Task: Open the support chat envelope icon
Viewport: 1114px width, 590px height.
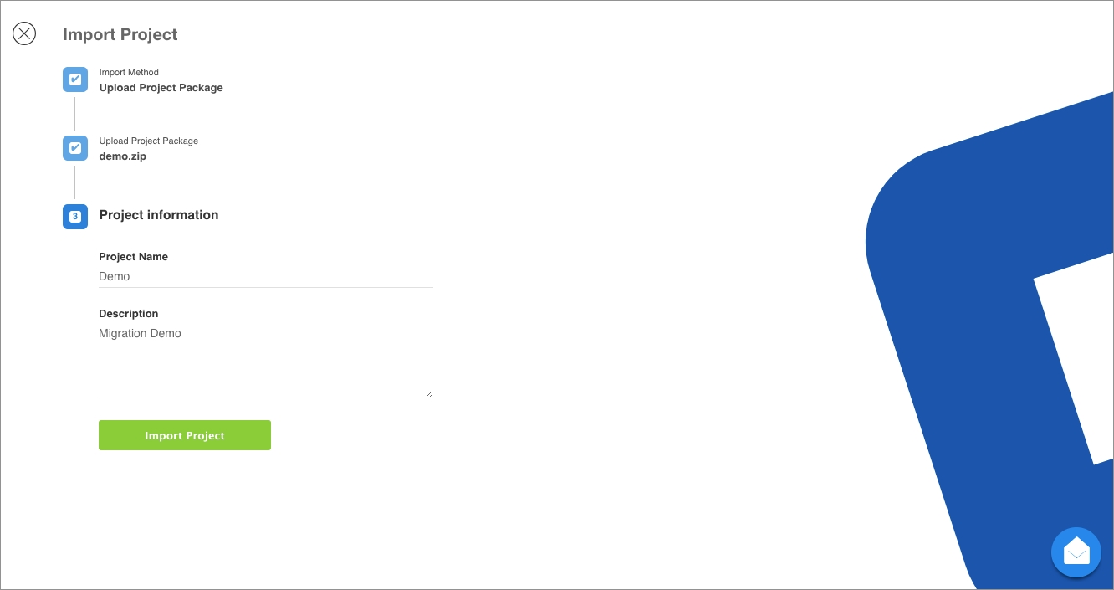Action: (1076, 552)
